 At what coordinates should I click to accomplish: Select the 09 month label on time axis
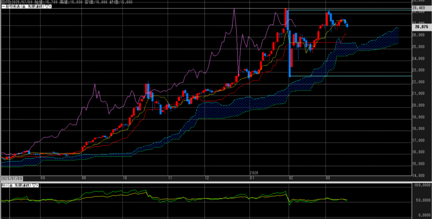tap(84, 178)
